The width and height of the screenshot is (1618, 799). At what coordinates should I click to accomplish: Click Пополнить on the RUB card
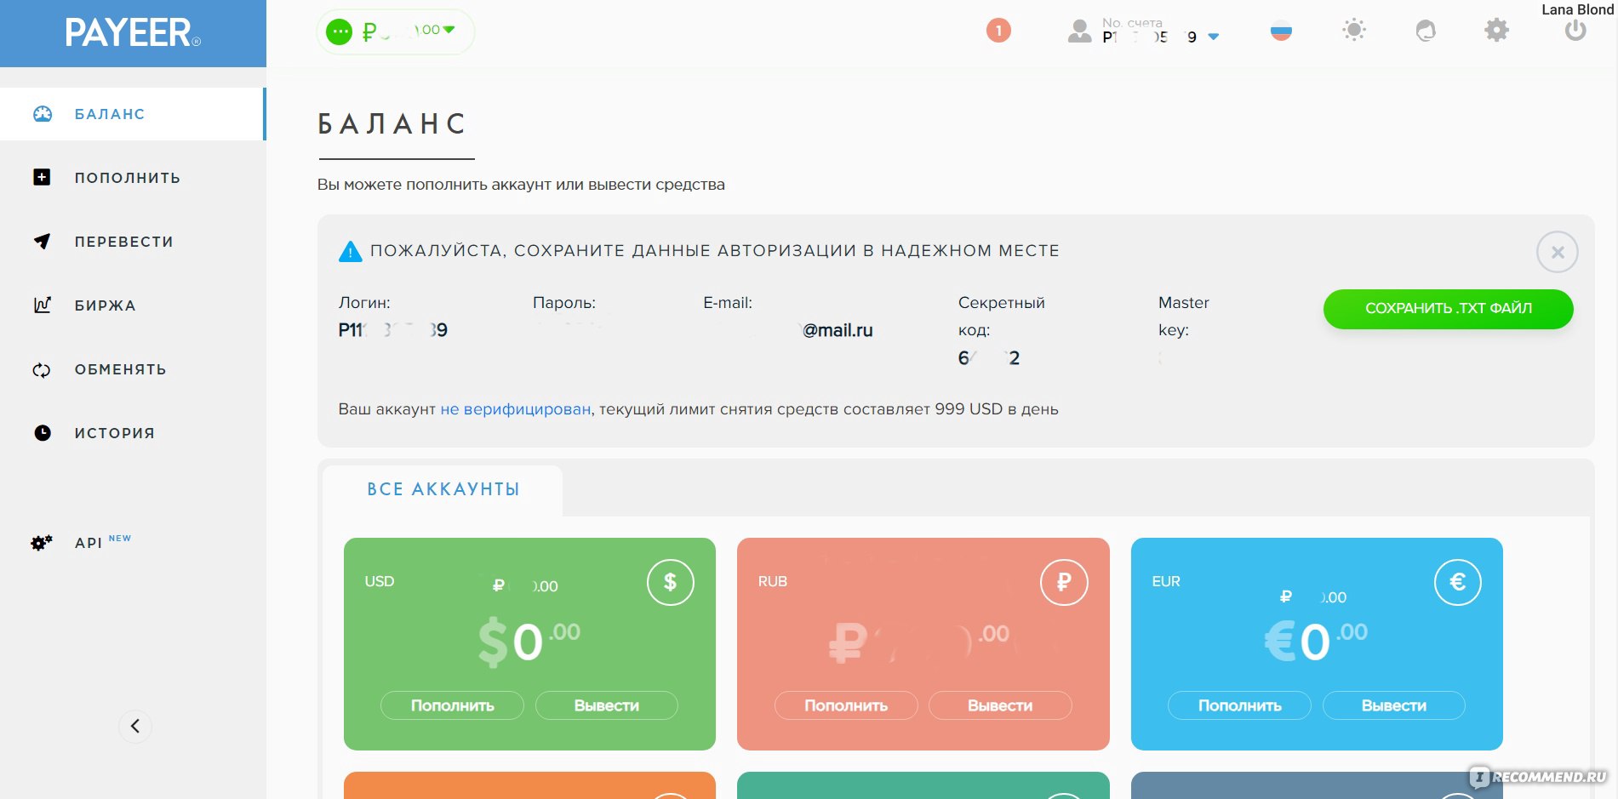click(846, 705)
